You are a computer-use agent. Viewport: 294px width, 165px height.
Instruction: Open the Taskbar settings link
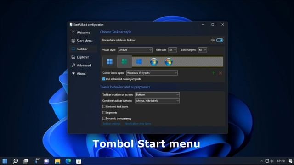112,124
